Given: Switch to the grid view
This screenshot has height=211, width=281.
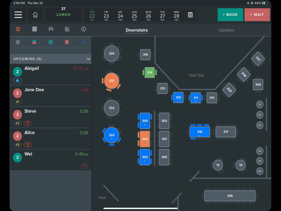Looking at the screenshot, I should click(34, 29).
